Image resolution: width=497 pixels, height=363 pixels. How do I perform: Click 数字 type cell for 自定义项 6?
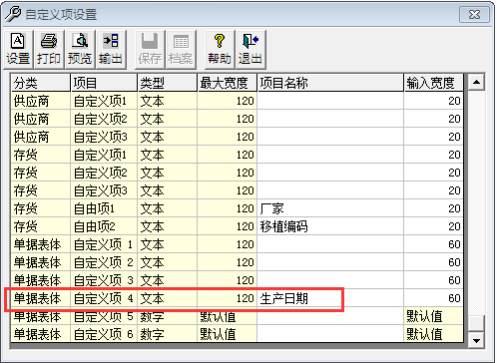point(168,334)
